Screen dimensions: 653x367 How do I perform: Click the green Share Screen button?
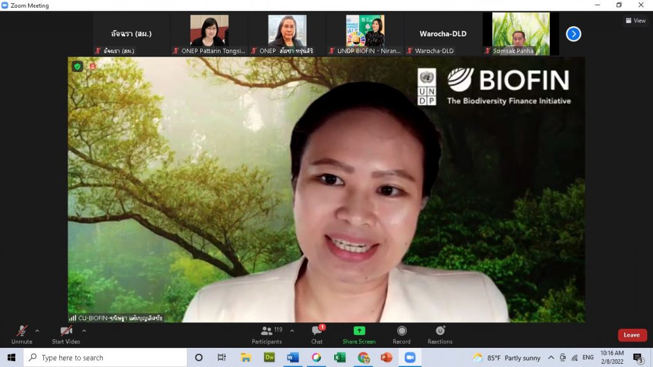click(359, 331)
